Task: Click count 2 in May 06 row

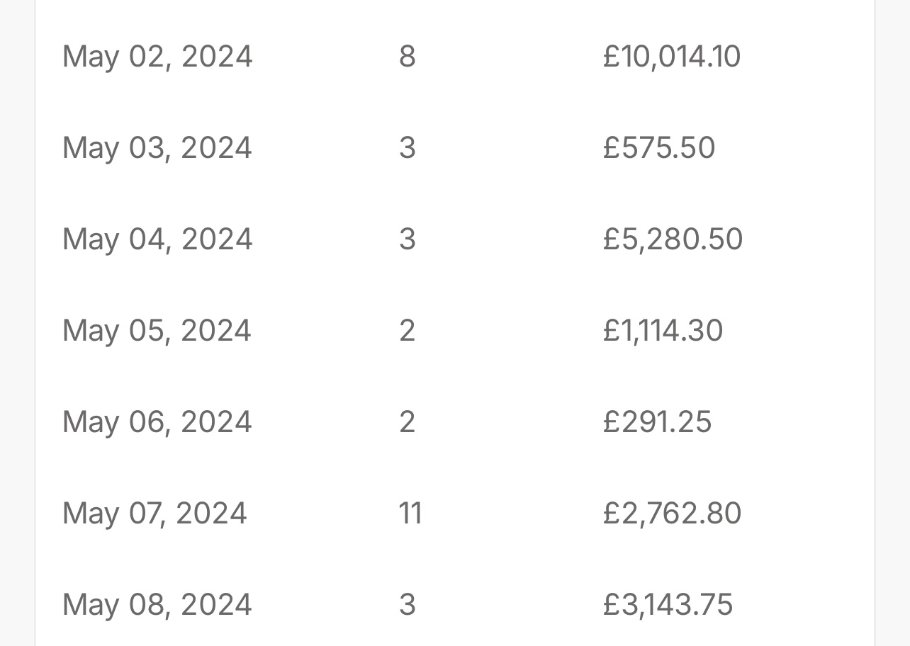Action: pos(407,422)
